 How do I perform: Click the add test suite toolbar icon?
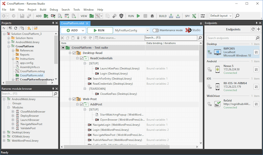click(x=46, y=16)
